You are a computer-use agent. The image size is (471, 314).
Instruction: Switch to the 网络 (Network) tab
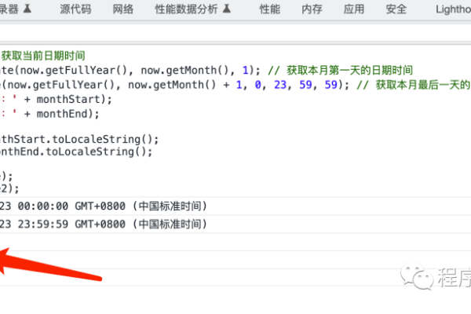pos(123,9)
